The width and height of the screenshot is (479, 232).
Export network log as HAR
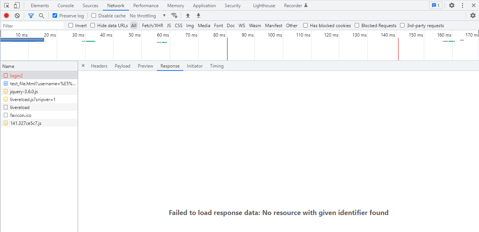point(198,15)
